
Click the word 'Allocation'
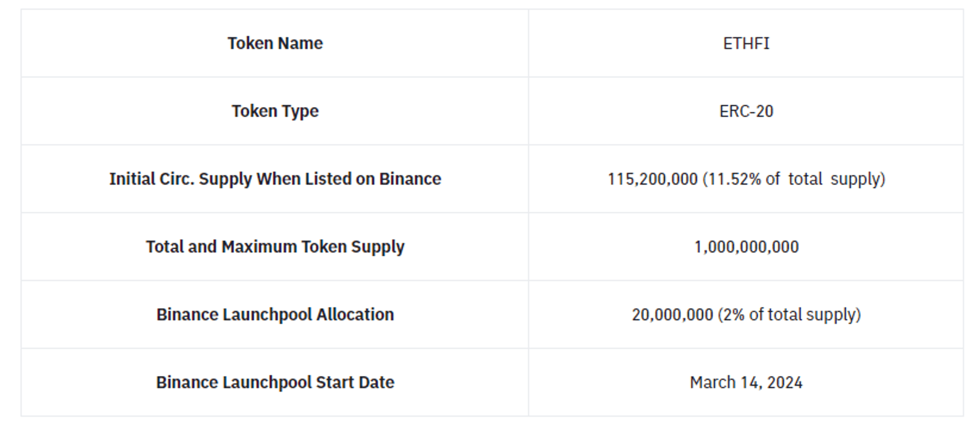[x=355, y=315]
